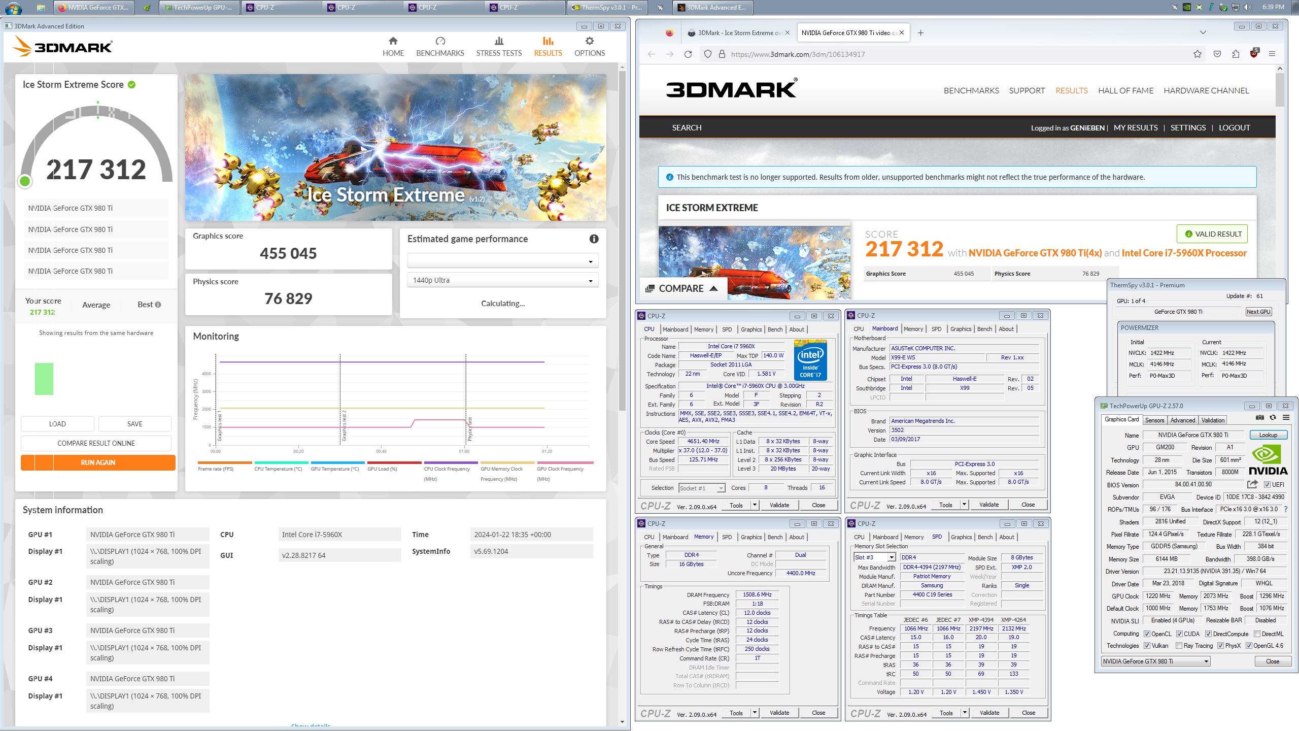
Task: Toggle DirectML checkbox in GPU-Z
Action: [1257, 634]
